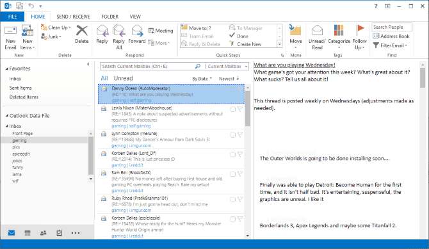Click the Undo arrow in quick access toolbar
The width and height of the screenshot is (429, 249).
click(x=31, y=6)
